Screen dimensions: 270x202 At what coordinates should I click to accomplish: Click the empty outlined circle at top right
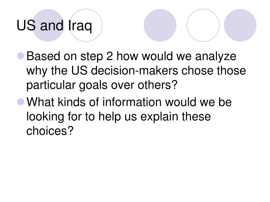[203, 25]
